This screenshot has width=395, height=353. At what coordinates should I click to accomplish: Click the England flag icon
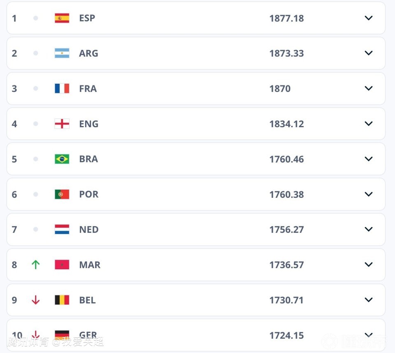62,124
